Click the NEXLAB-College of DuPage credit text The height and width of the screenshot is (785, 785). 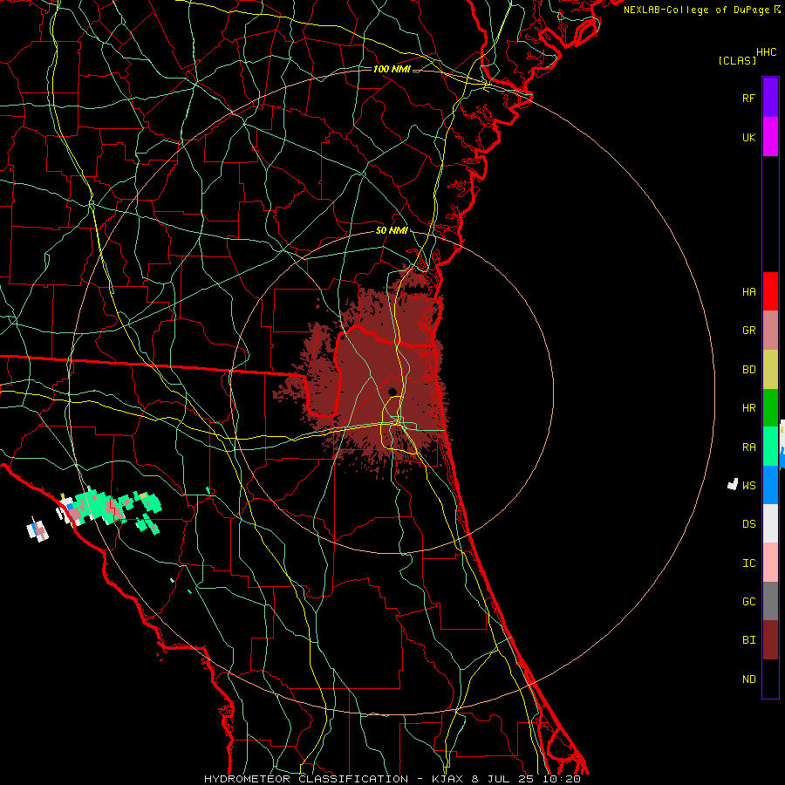pyautogui.click(x=696, y=10)
